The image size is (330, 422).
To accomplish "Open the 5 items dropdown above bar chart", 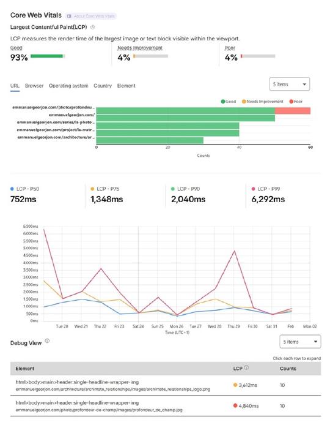I will tap(290, 85).
